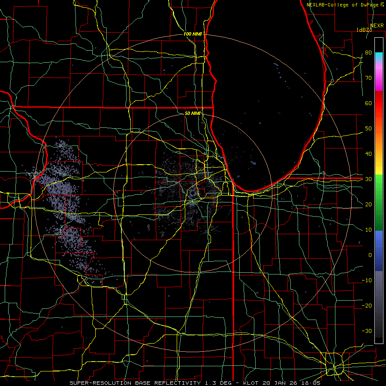Click the -10 value on dBZ scale
This screenshot has height=386, width=386.
point(367,280)
